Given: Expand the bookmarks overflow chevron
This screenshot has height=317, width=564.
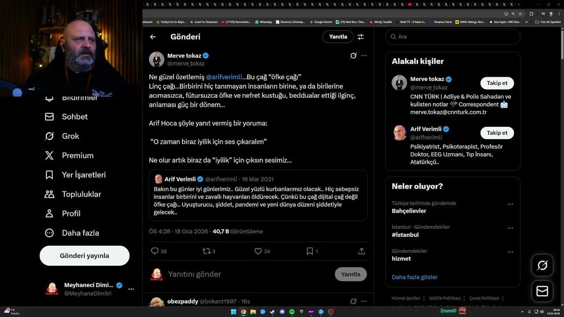Looking at the screenshot, I should coord(526,22).
